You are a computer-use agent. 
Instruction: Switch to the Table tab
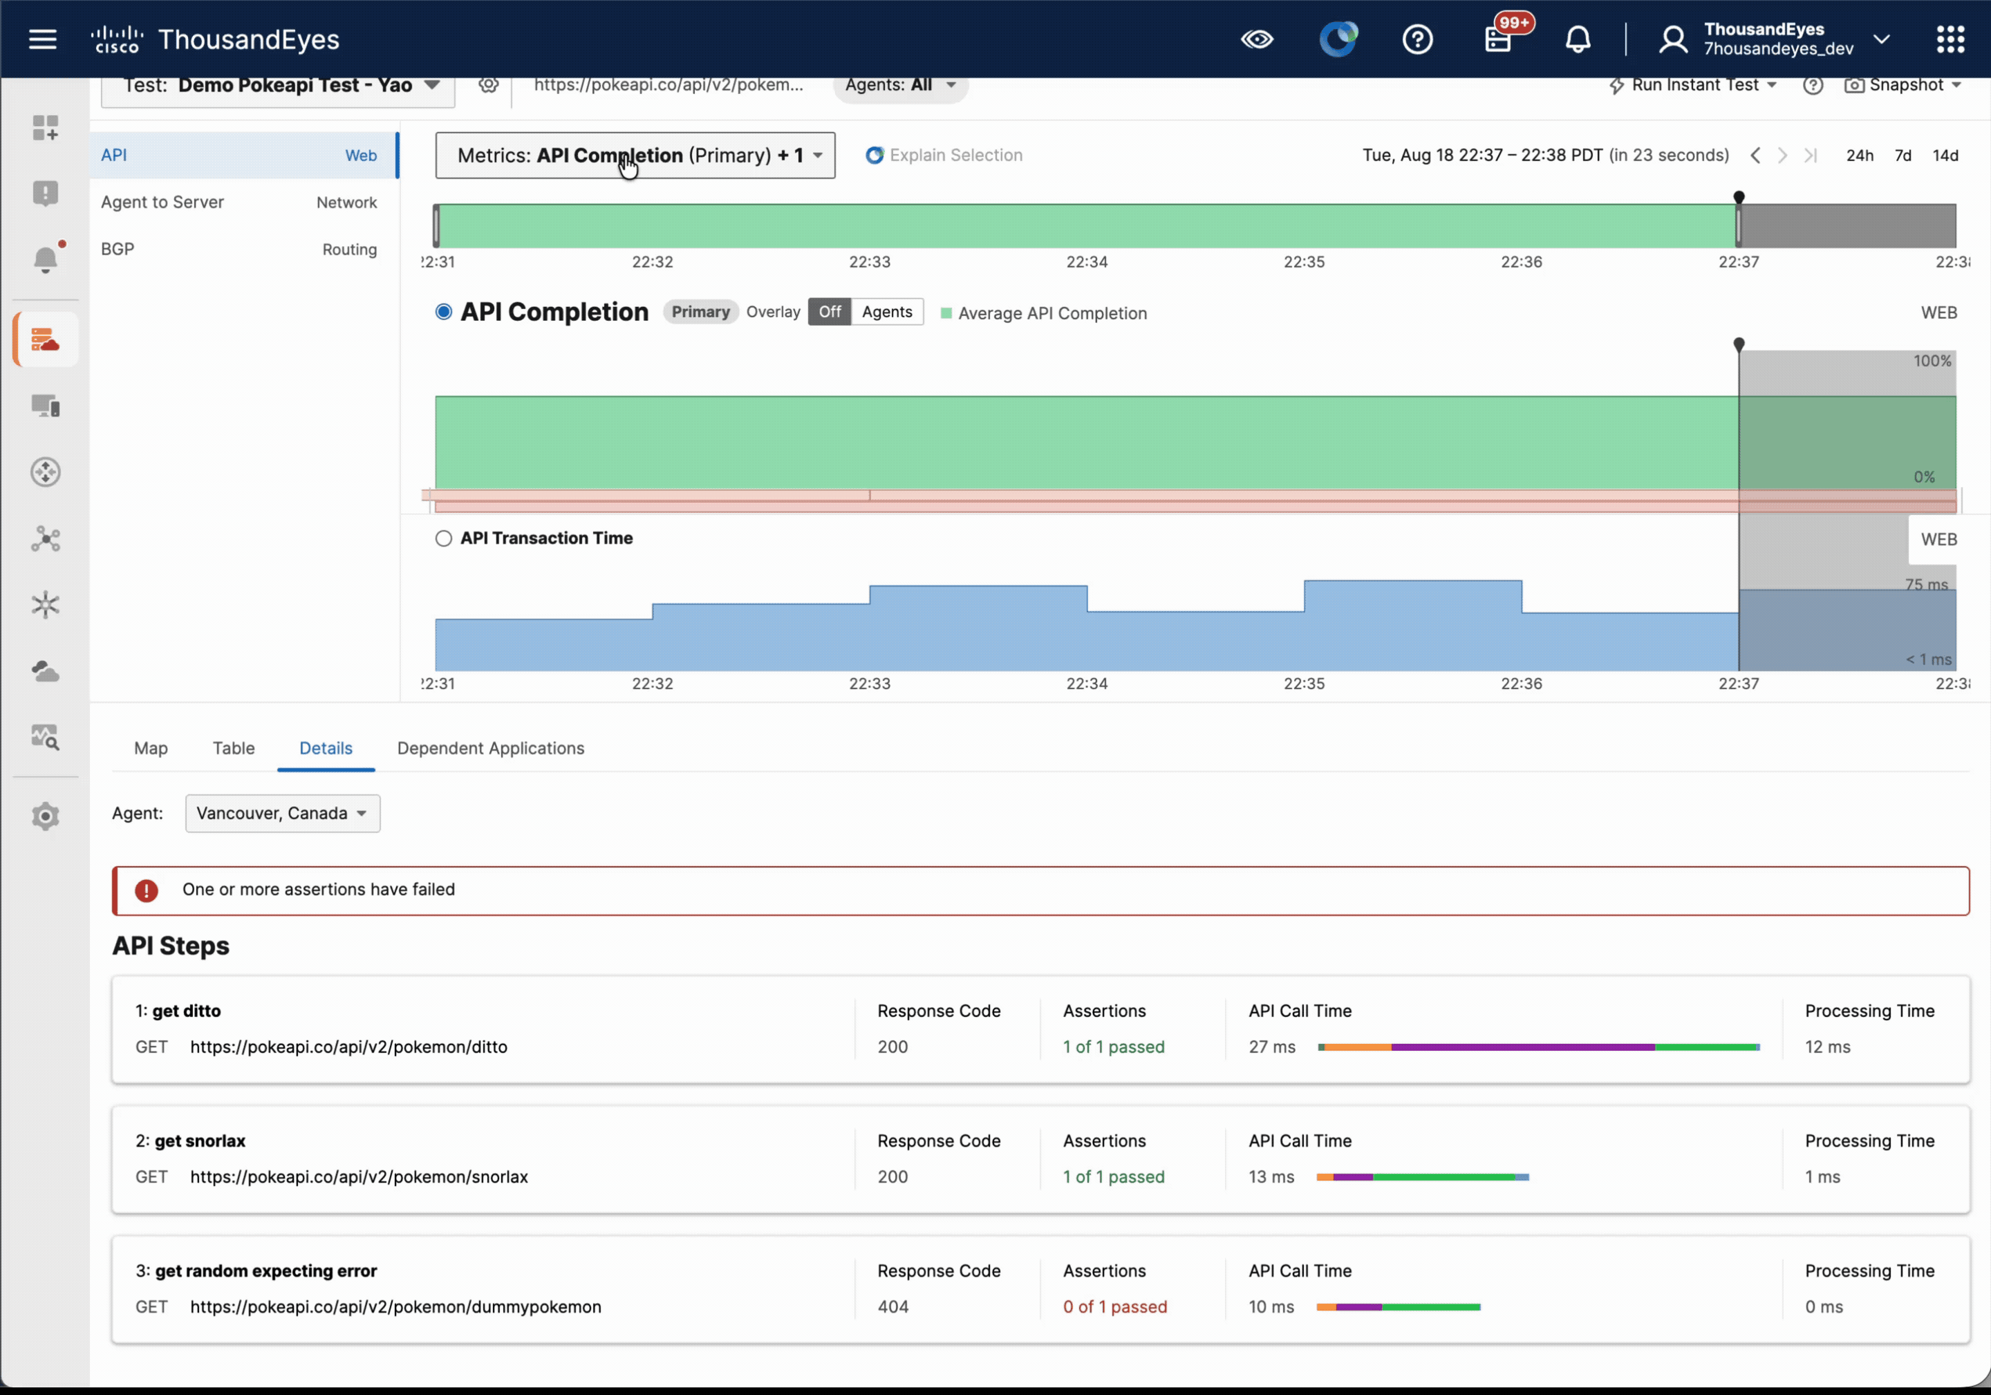pos(233,748)
